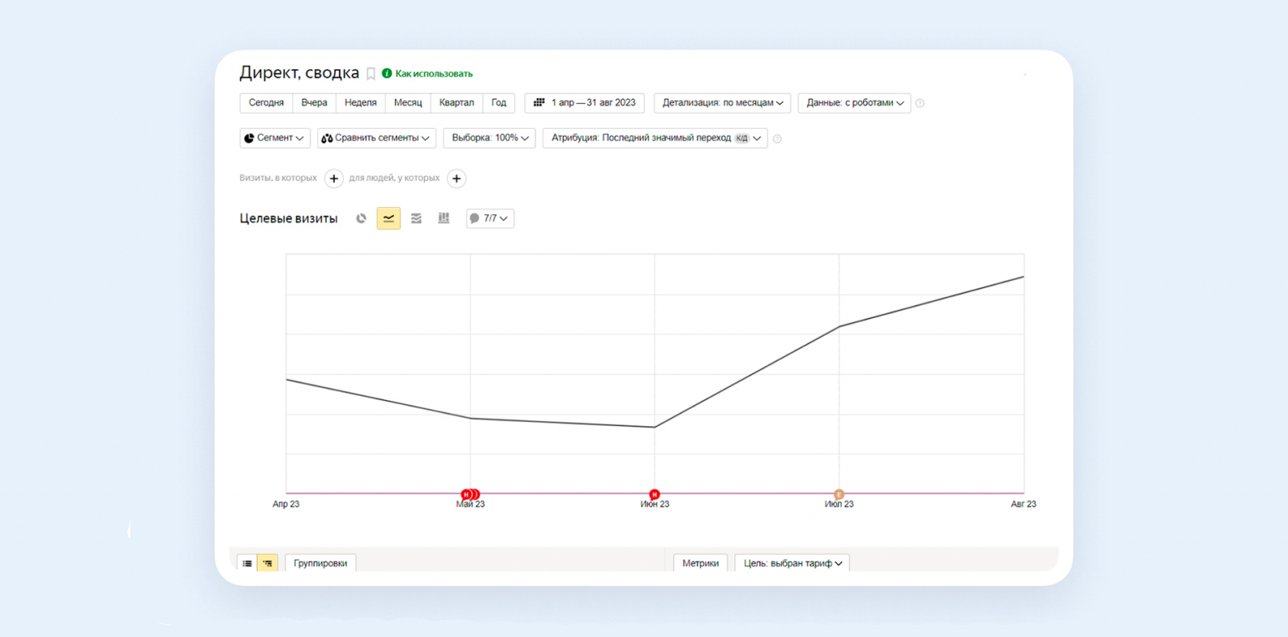Open the chart annotations «7/7» dropdown

click(x=490, y=218)
